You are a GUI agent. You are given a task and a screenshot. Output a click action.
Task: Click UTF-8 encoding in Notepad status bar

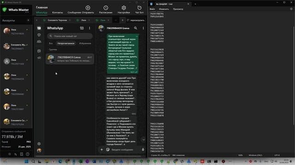[x=277, y=155]
